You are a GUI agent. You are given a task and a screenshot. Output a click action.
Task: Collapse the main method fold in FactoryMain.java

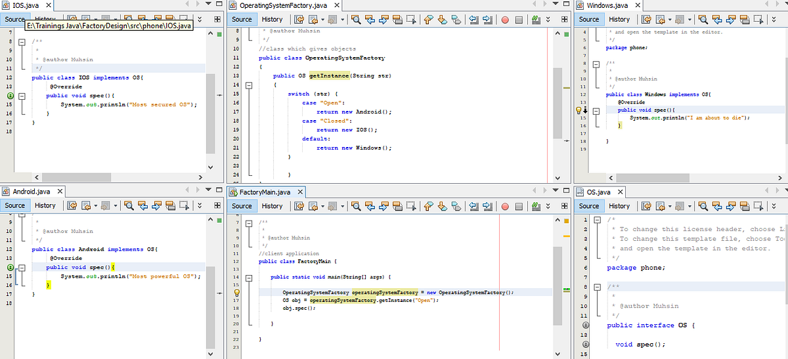249,277
